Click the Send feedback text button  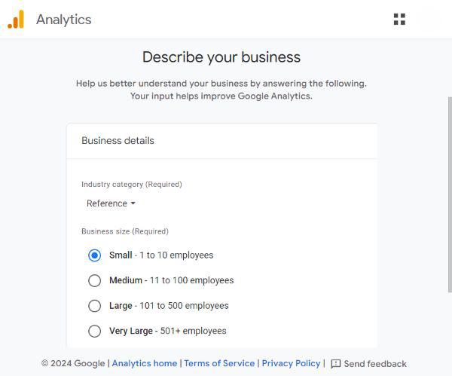click(375, 364)
